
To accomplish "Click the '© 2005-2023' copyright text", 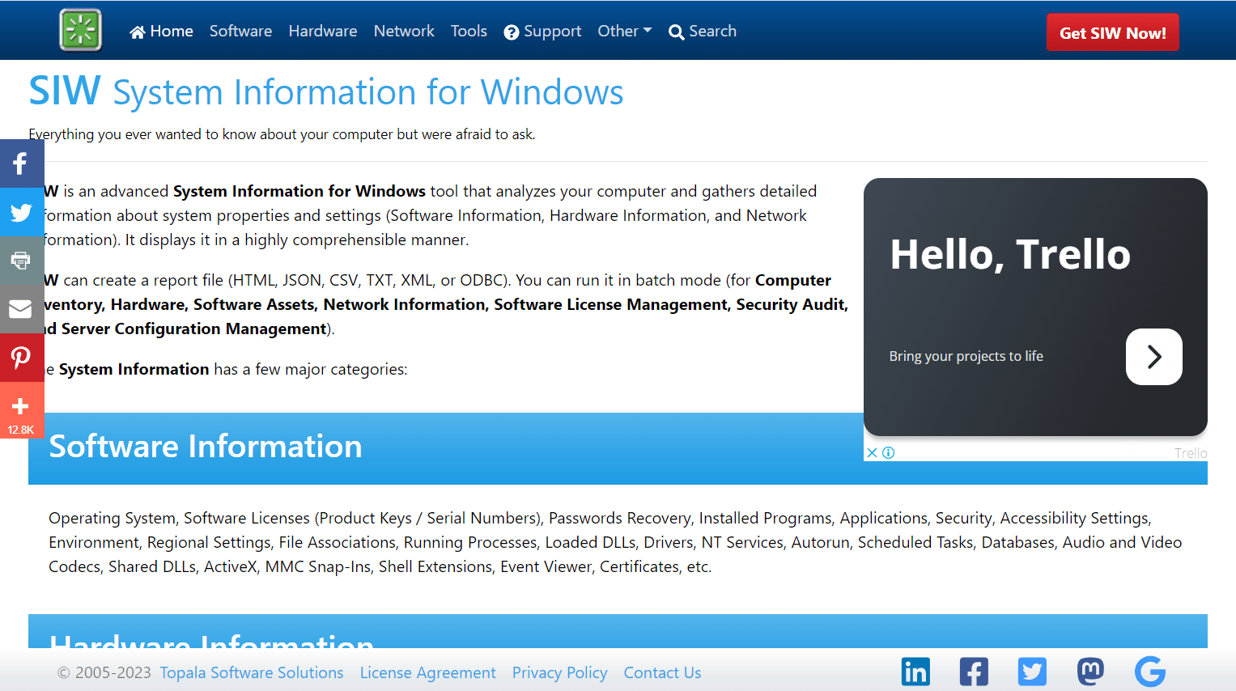I will click(x=104, y=673).
